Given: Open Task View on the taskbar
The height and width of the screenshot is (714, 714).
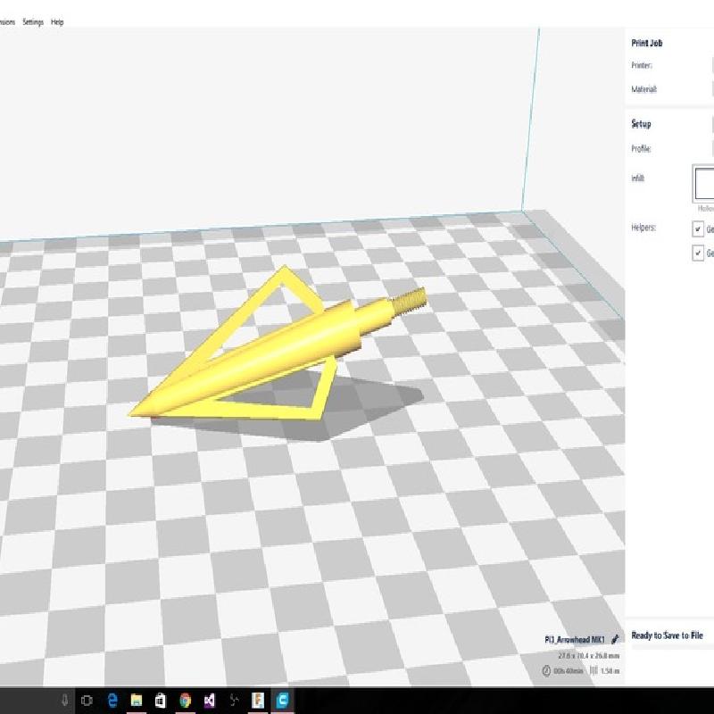Looking at the screenshot, I should tap(87, 700).
